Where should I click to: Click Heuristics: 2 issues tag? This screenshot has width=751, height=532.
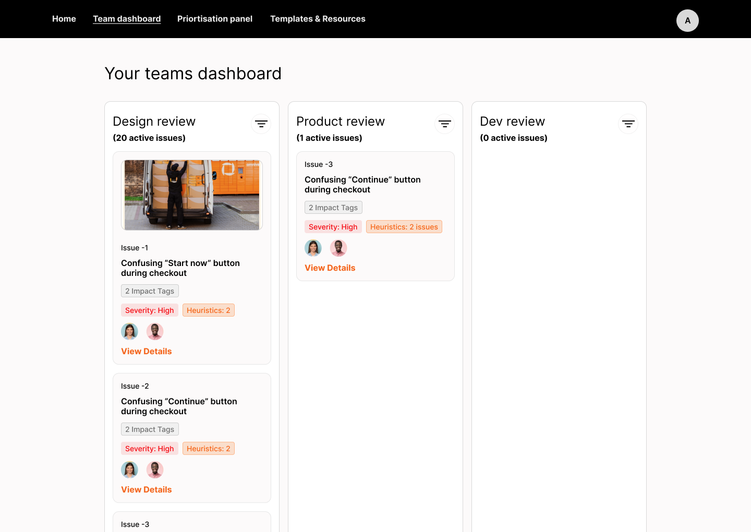(x=404, y=227)
